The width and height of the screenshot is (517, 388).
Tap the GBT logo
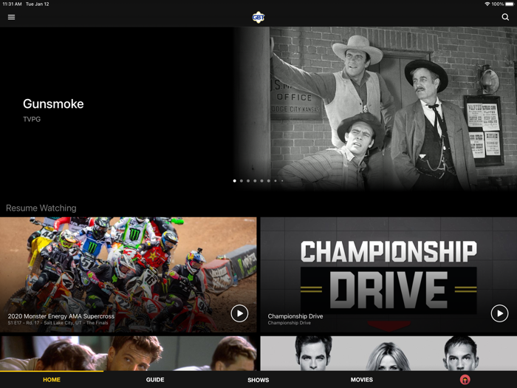click(x=258, y=17)
